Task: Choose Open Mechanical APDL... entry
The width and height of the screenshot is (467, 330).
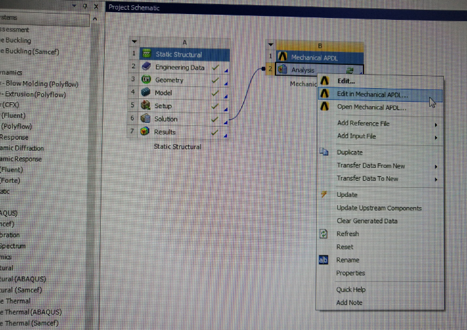Action: [x=380, y=107]
